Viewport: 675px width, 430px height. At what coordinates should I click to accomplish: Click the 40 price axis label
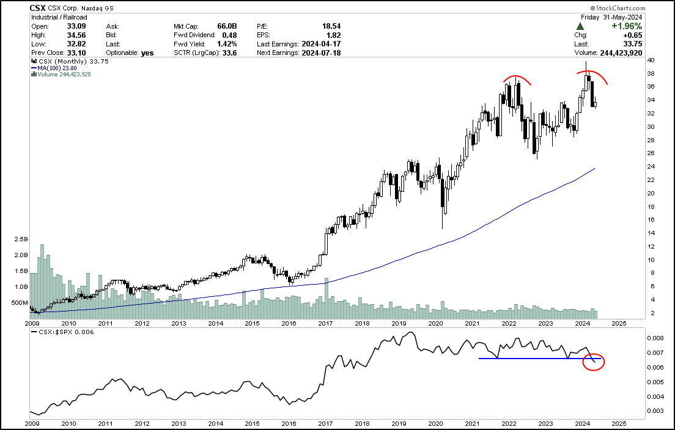tap(651, 60)
